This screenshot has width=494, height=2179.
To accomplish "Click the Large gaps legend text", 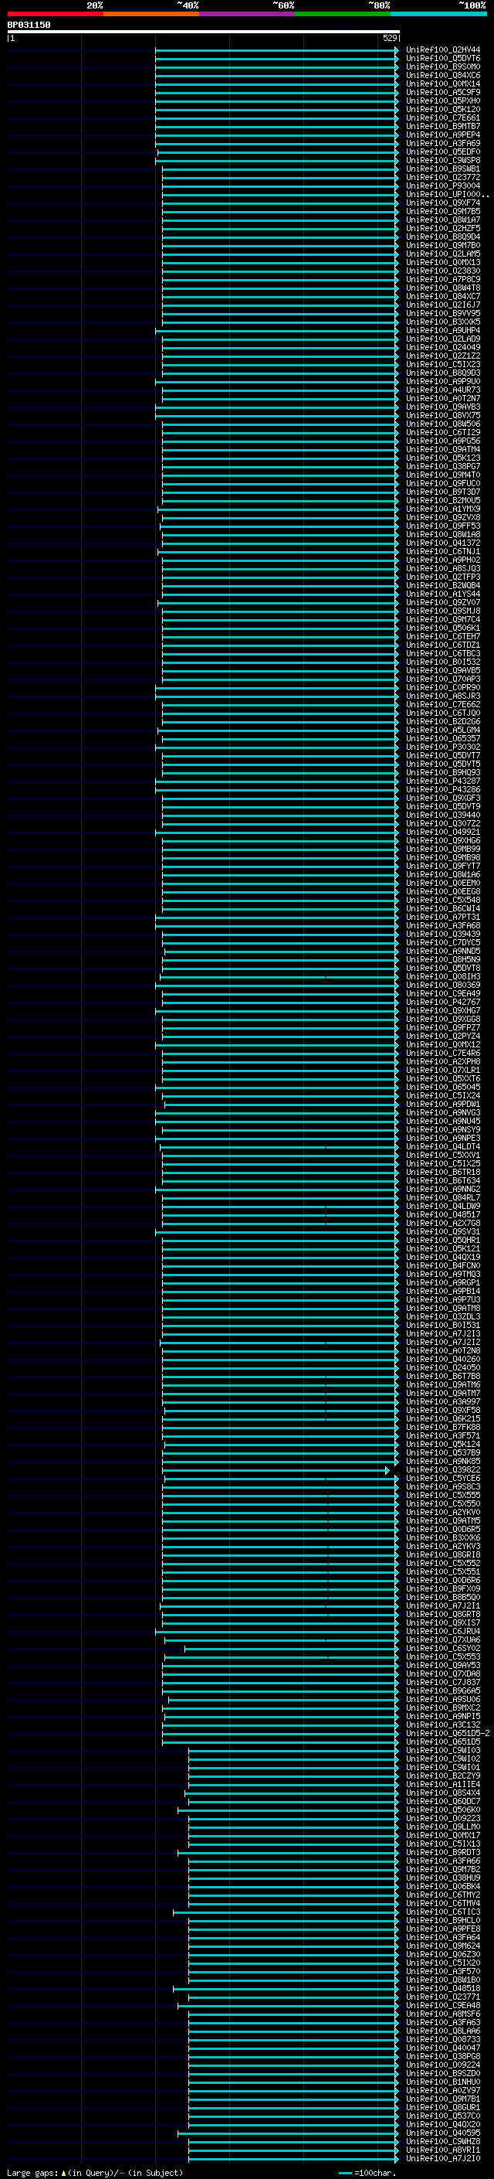I will click(x=95, y=2173).
